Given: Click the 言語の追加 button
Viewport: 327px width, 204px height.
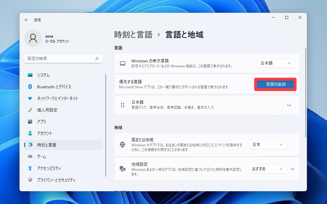Looking at the screenshot, I should (275, 84).
